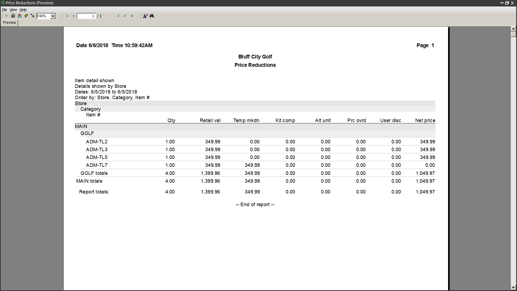
Task: Go to next page arrow
Action: click(x=118, y=16)
